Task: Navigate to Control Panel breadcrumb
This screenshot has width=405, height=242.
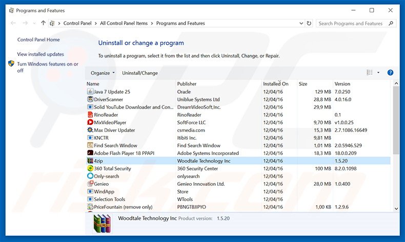Action: 77,23
